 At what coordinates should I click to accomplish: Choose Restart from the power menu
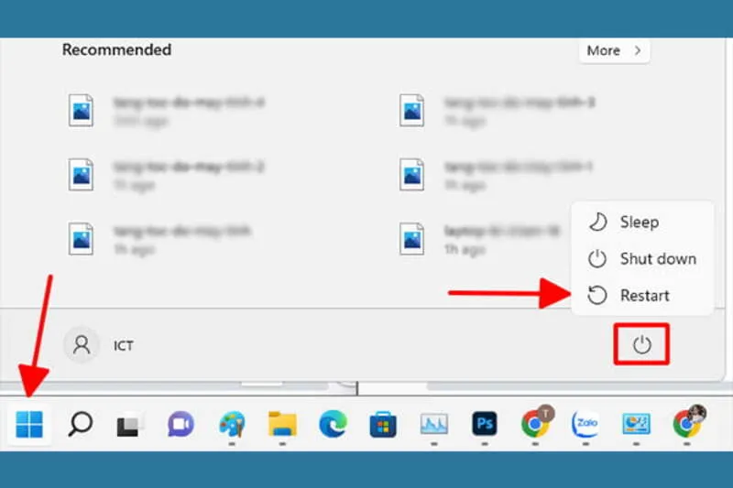tap(642, 296)
